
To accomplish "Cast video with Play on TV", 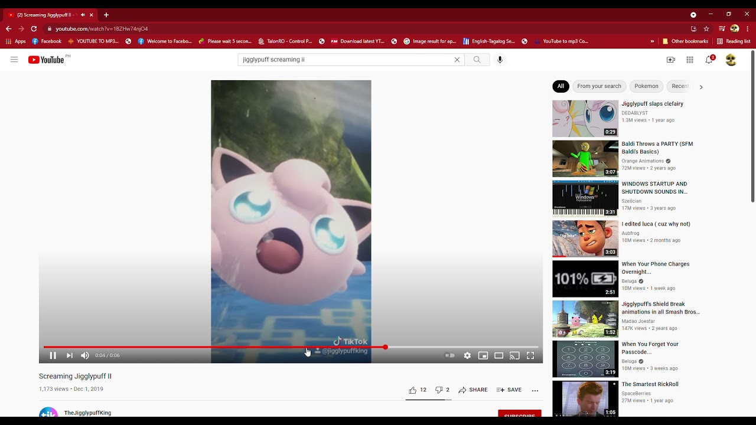I will 514,355.
